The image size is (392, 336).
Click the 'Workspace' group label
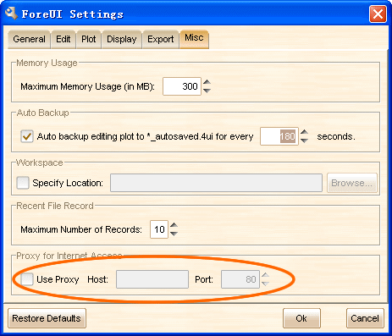click(x=40, y=162)
